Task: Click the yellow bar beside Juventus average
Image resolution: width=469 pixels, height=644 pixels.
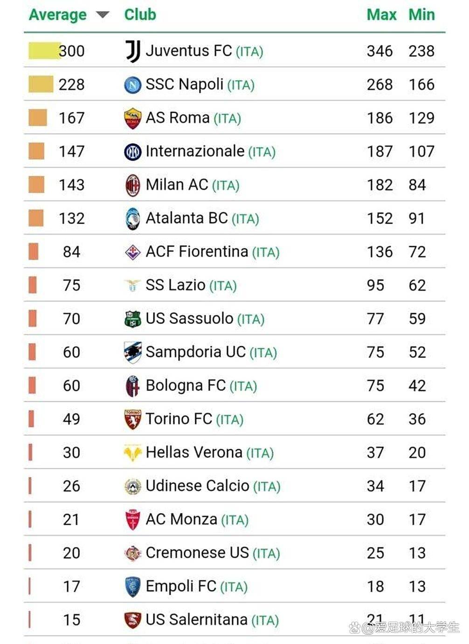Action: click(x=44, y=51)
